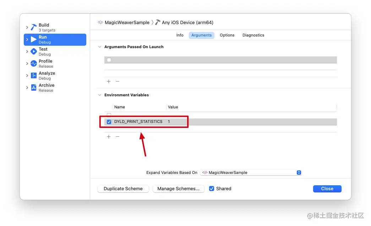Collapse Environment Variables section
The image size is (371, 226).
pos(100,95)
